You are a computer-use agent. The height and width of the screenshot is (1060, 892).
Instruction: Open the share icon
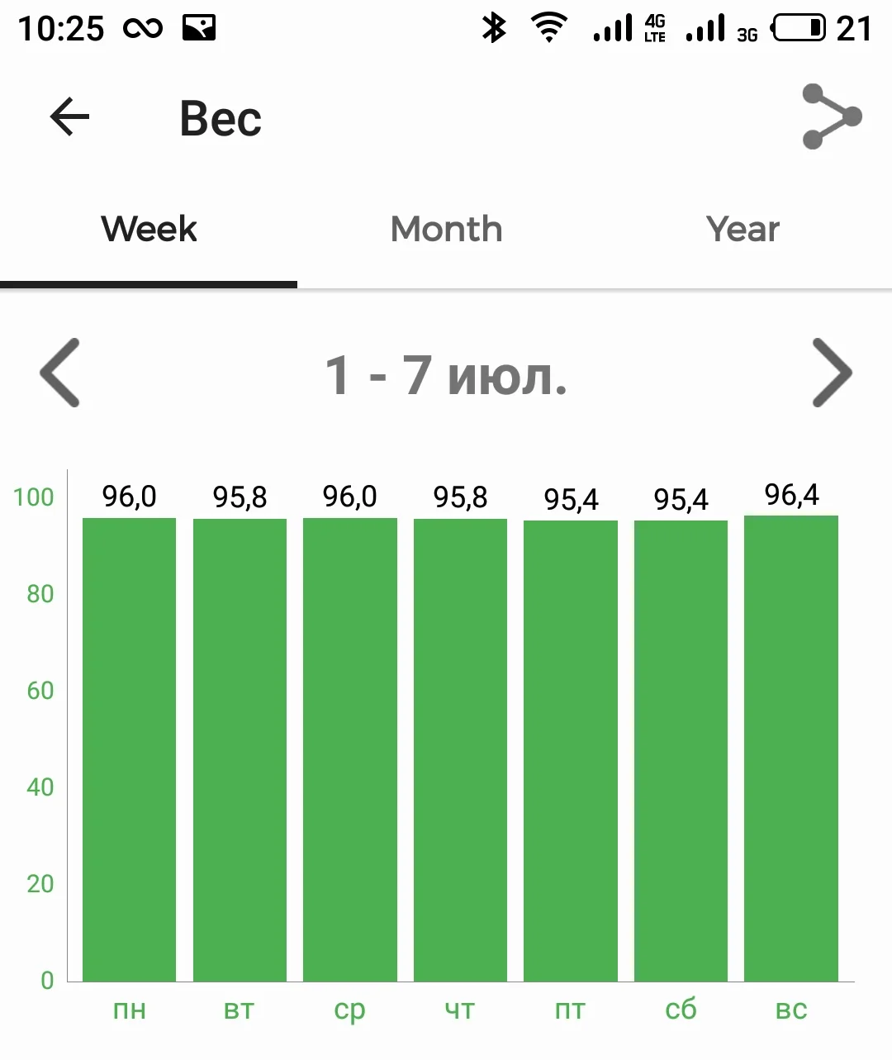831,116
